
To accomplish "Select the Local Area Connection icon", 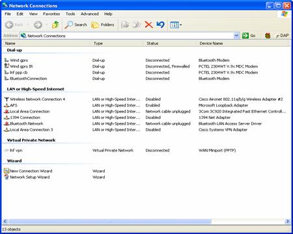I will pos(7,111).
